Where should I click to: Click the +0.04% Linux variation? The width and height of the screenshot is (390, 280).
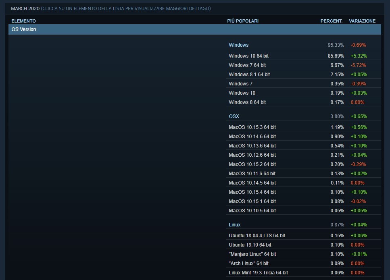tap(359, 224)
